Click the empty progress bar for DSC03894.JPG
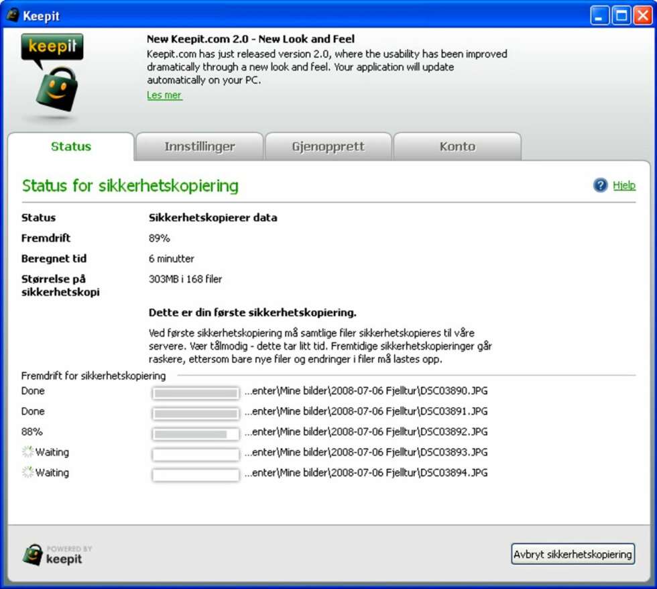This screenshot has width=657, height=589. 196,475
